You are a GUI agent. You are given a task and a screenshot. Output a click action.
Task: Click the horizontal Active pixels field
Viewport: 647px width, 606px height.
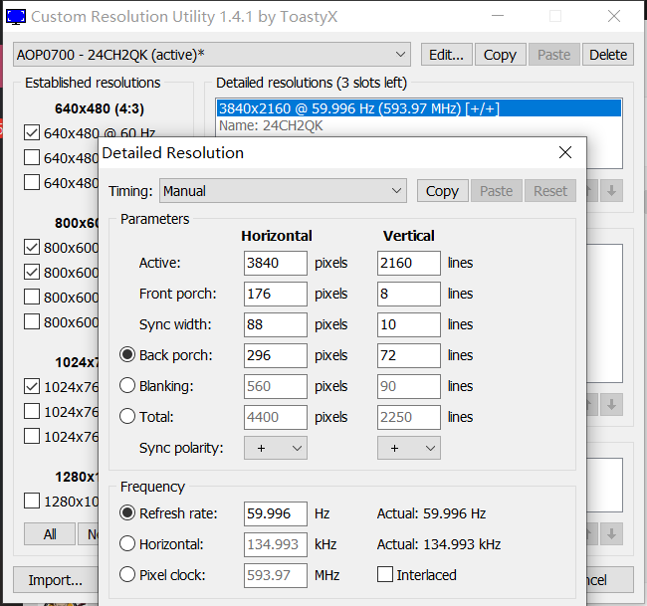275,263
